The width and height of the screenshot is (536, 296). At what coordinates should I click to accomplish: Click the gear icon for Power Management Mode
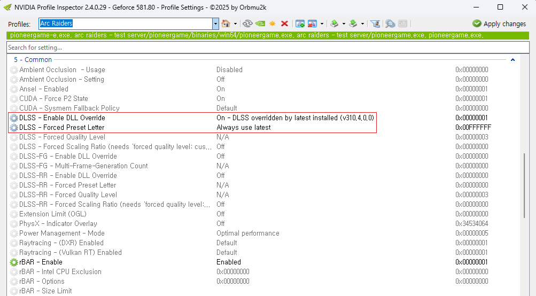[x=14, y=233]
